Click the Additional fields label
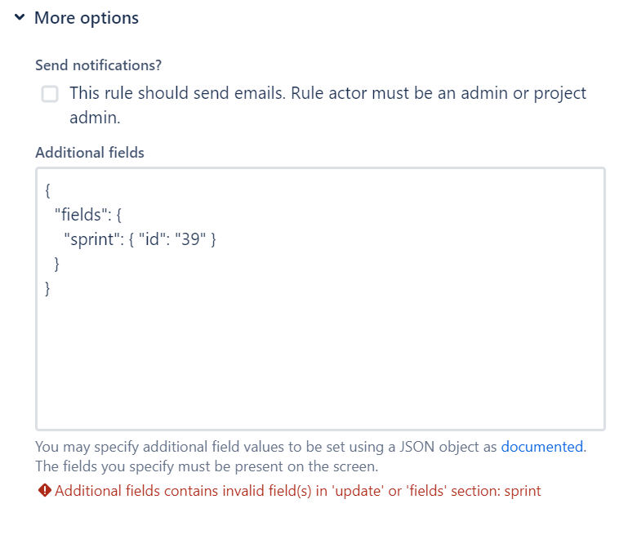The image size is (628, 535). pos(90,153)
